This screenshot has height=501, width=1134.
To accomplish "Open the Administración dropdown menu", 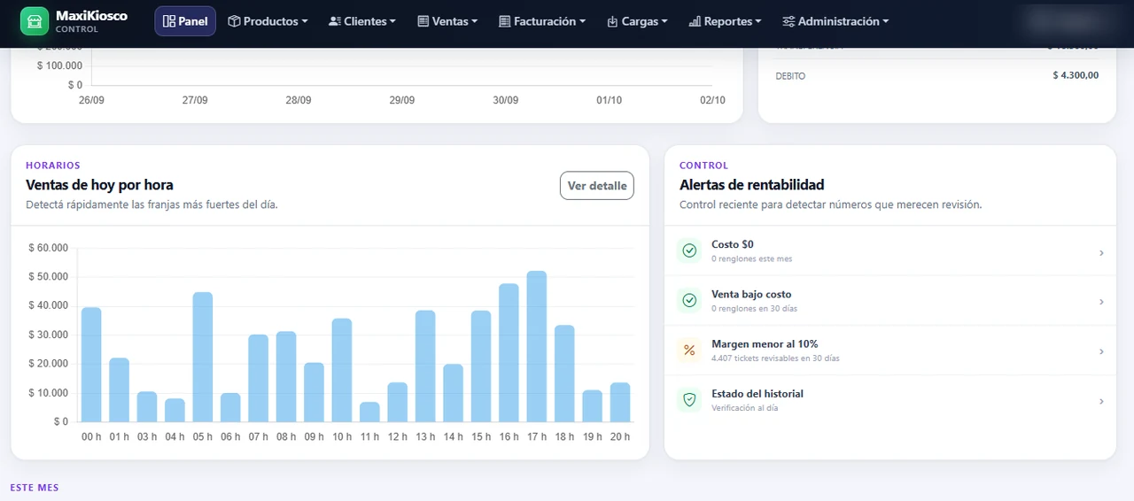I will click(835, 21).
